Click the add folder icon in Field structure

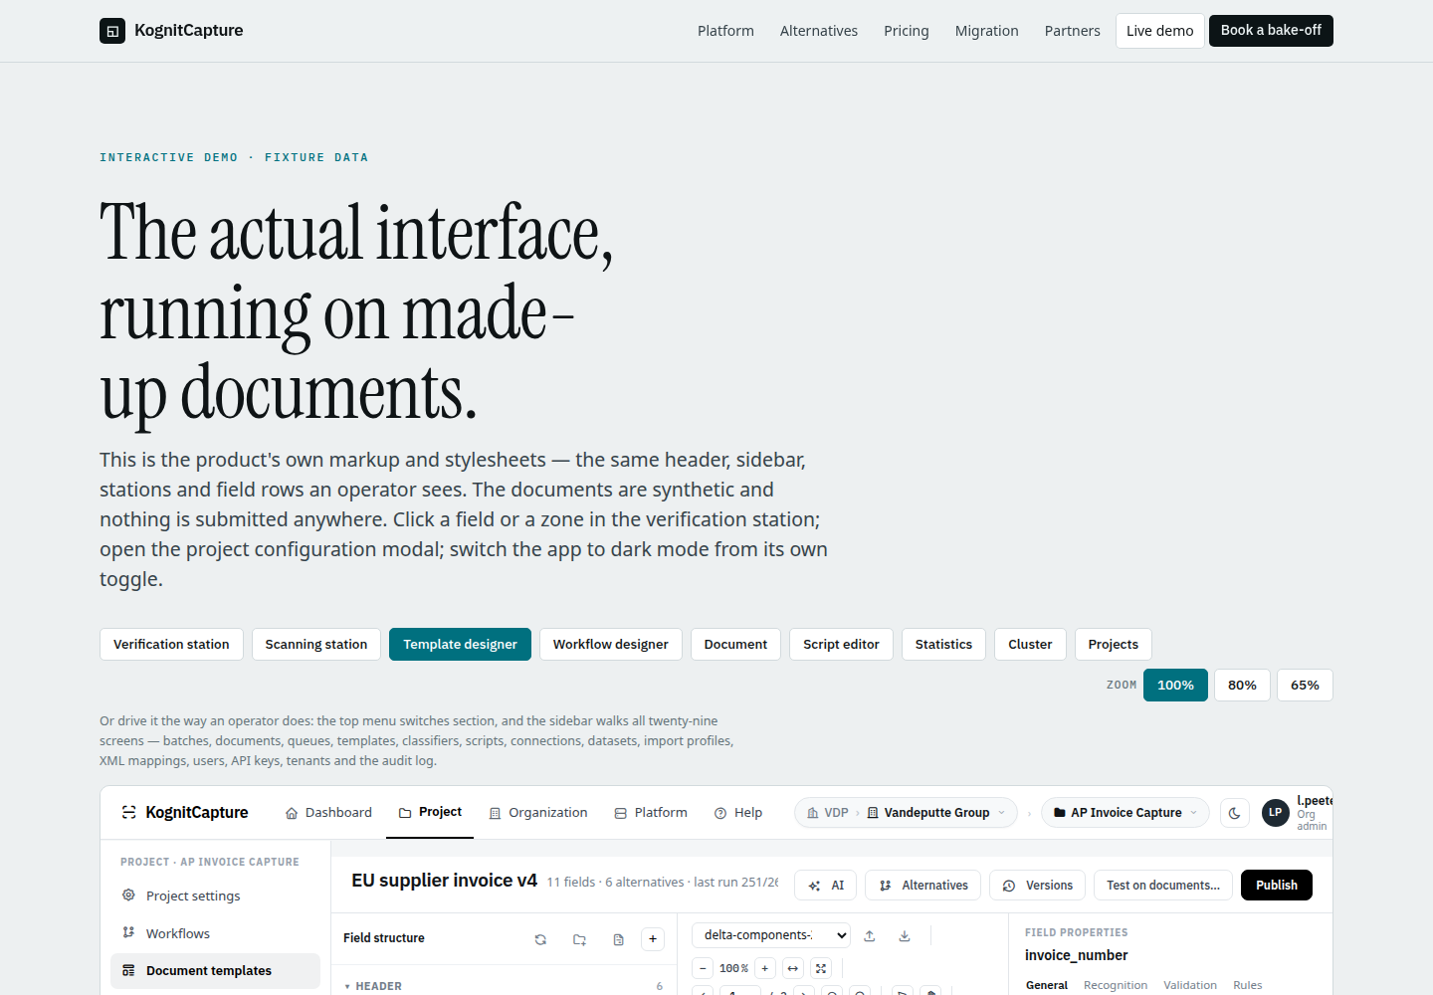click(x=579, y=939)
